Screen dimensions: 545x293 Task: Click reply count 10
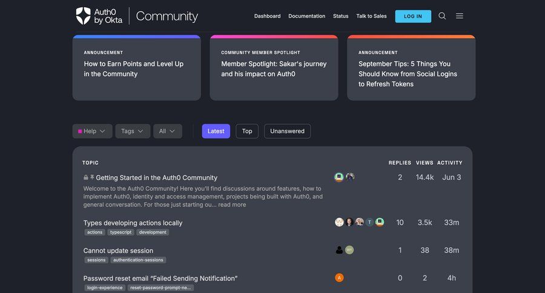click(400, 222)
